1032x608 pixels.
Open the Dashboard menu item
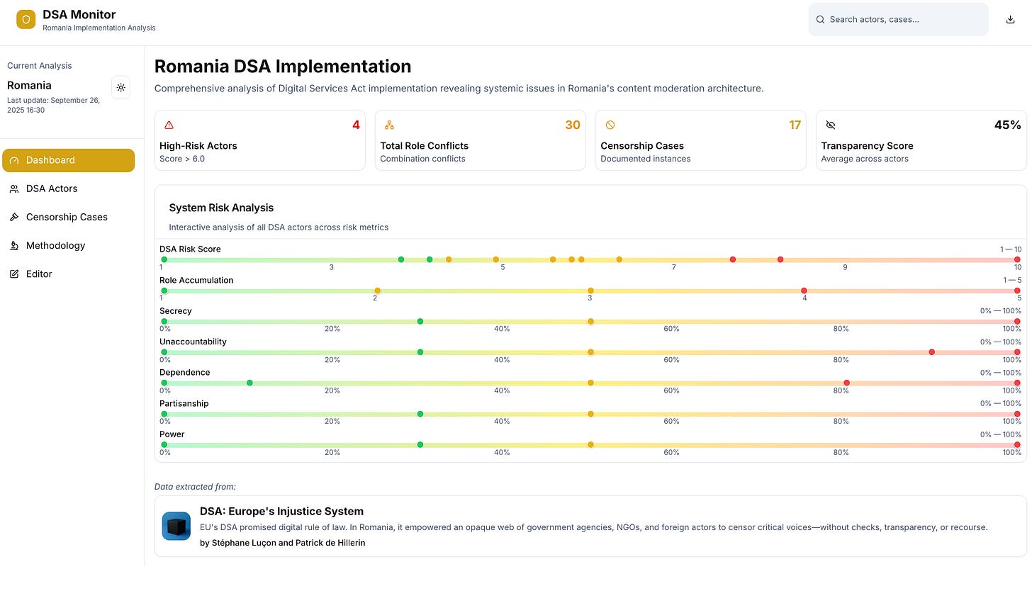click(x=68, y=160)
